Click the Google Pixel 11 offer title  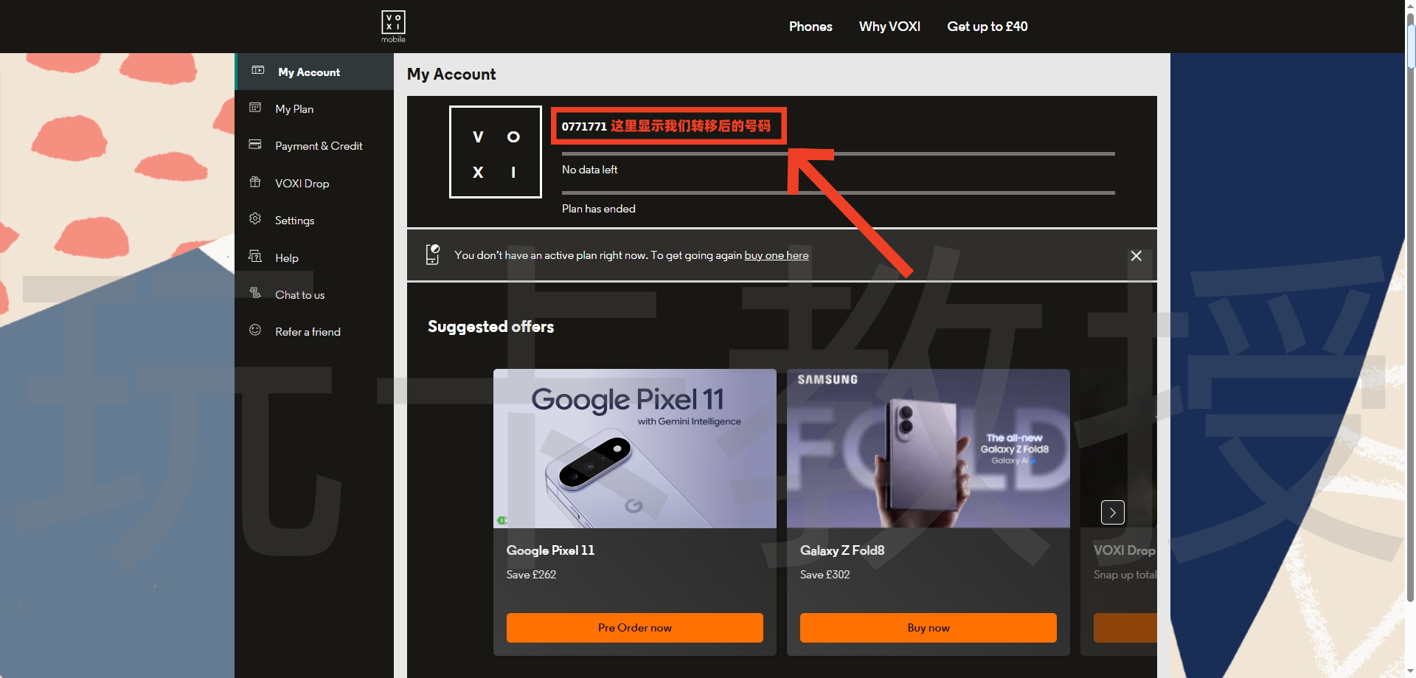pos(550,550)
